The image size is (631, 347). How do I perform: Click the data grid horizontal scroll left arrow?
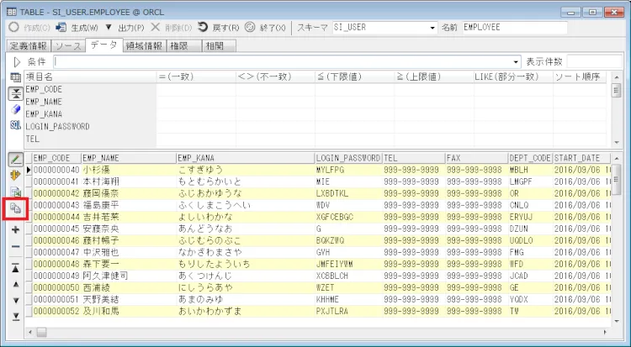tap(29, 333)
